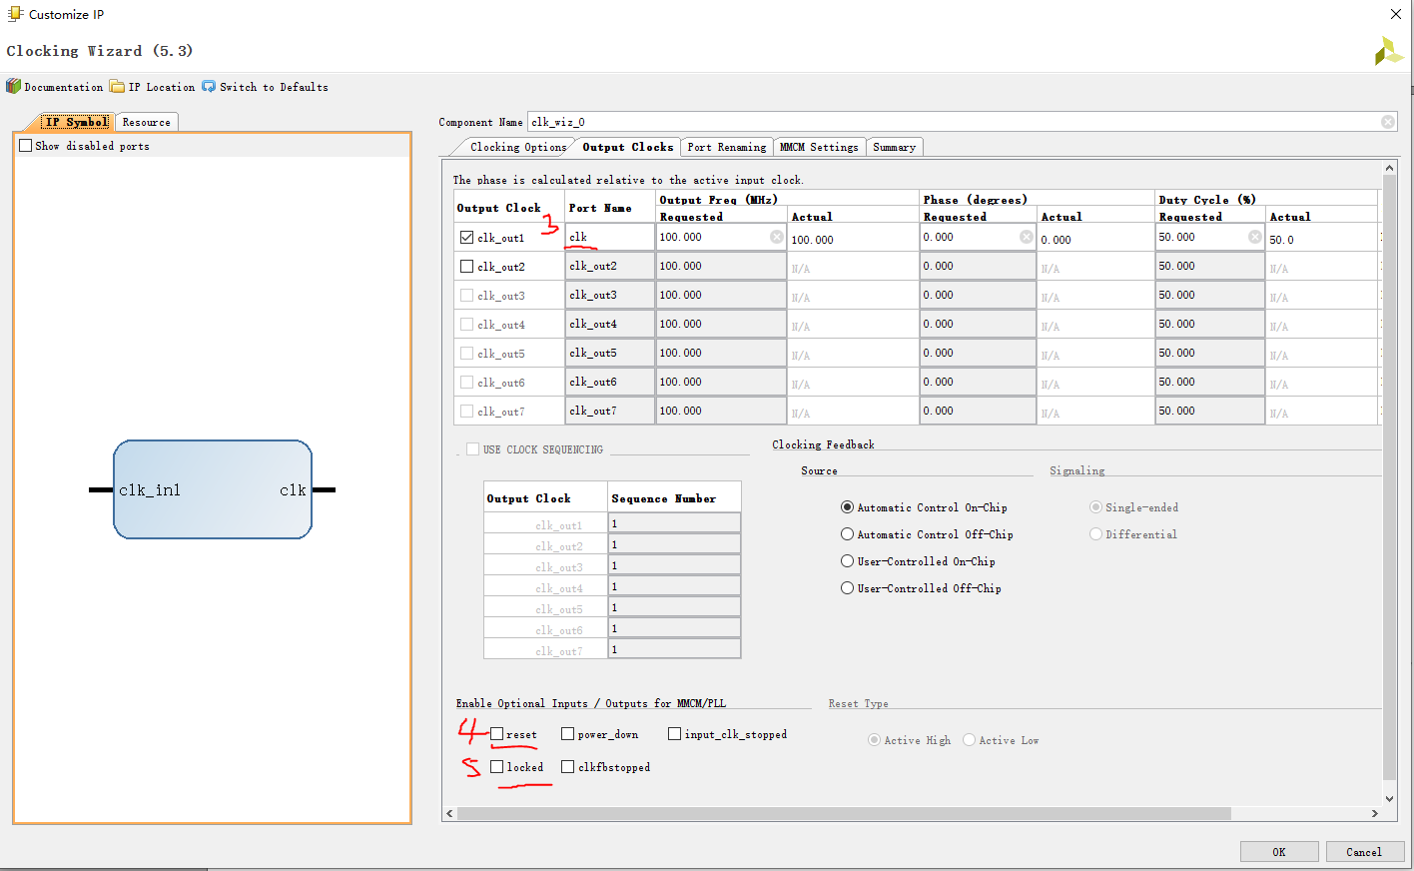Clear clk_out1 requested phase value
The height and width of the screenshot is (871, 1414).
click(1027, 237)
